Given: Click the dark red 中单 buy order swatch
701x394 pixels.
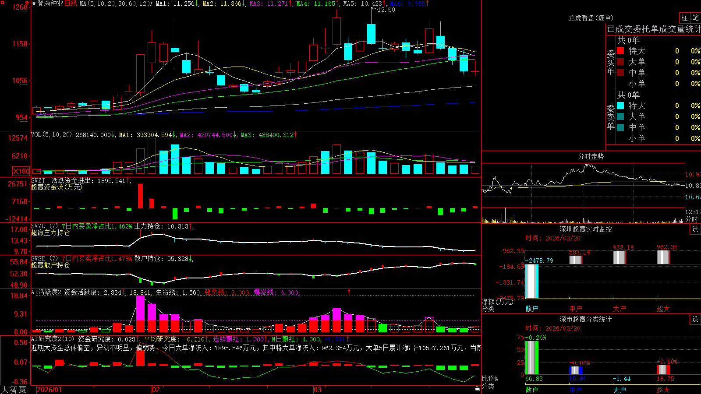Looking at the screenshot, I should click(x=620, y=73).
